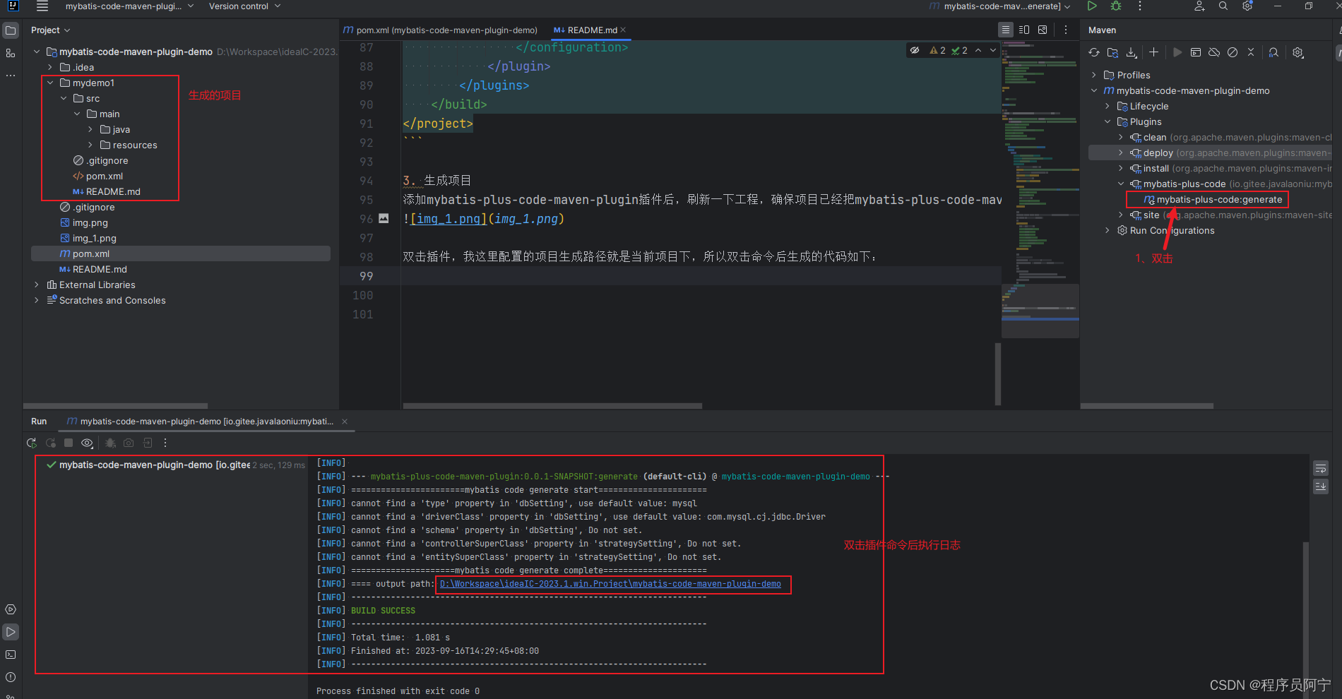Open the Structure tool window icon
The image size is (1342, 699).
pyautogui.click(x=11, y=53)
